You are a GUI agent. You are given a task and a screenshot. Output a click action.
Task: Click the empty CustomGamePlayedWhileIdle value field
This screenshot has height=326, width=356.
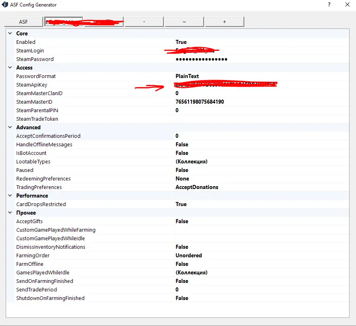tap(262, 238)
